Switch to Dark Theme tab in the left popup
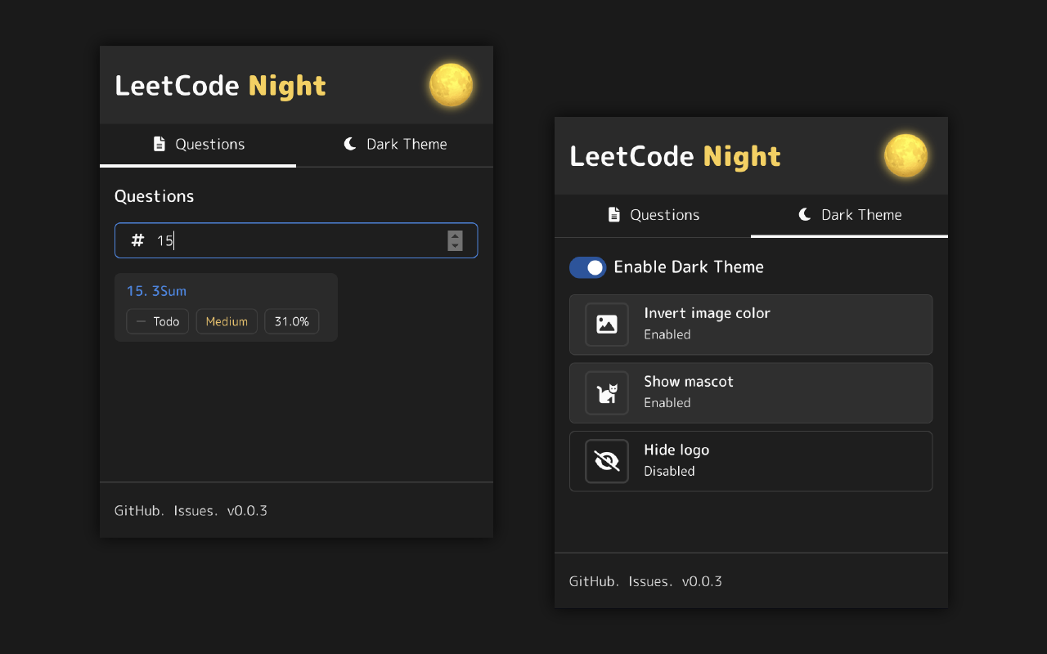This screenshot has width=1047, height=654. pyautogui.click(x=395, y=145)
